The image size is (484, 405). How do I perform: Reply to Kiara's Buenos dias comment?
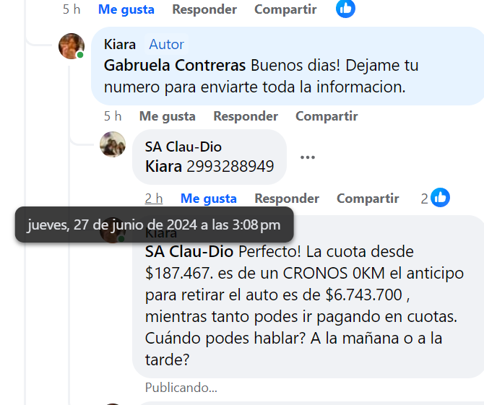246,116
